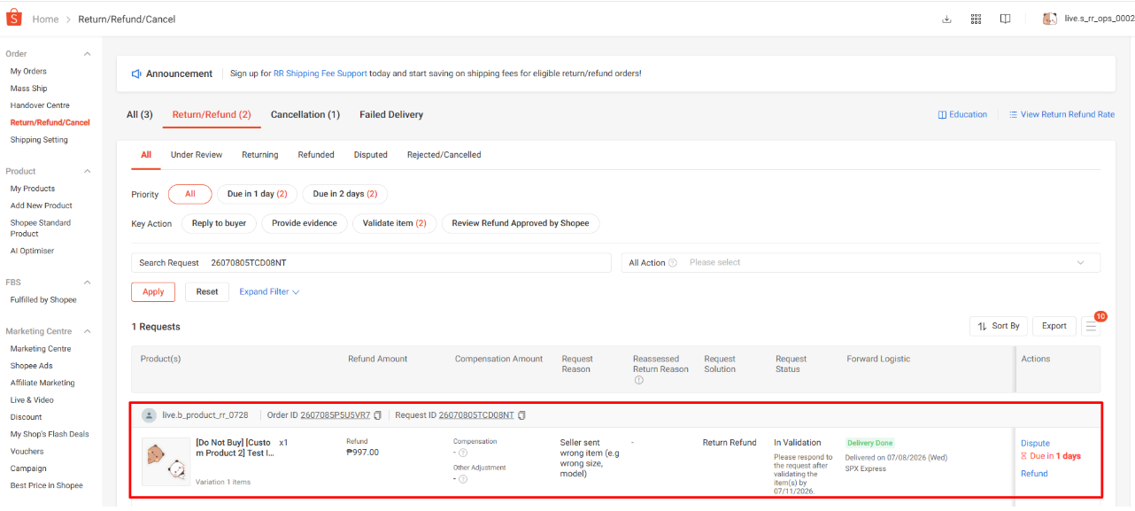The image size is (1135, 511).
Task: Switch to the Failed Delivery tab
Action: pyautogui.click(x=391, y=114)
